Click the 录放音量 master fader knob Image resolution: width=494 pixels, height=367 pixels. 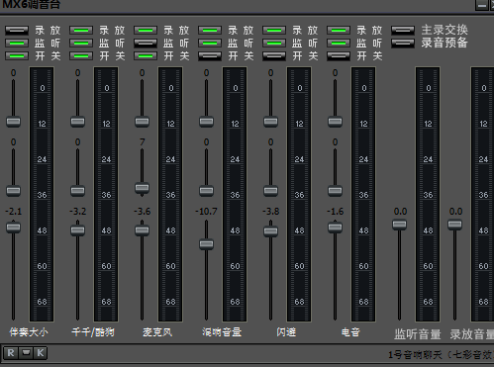[x=455, y=225]
